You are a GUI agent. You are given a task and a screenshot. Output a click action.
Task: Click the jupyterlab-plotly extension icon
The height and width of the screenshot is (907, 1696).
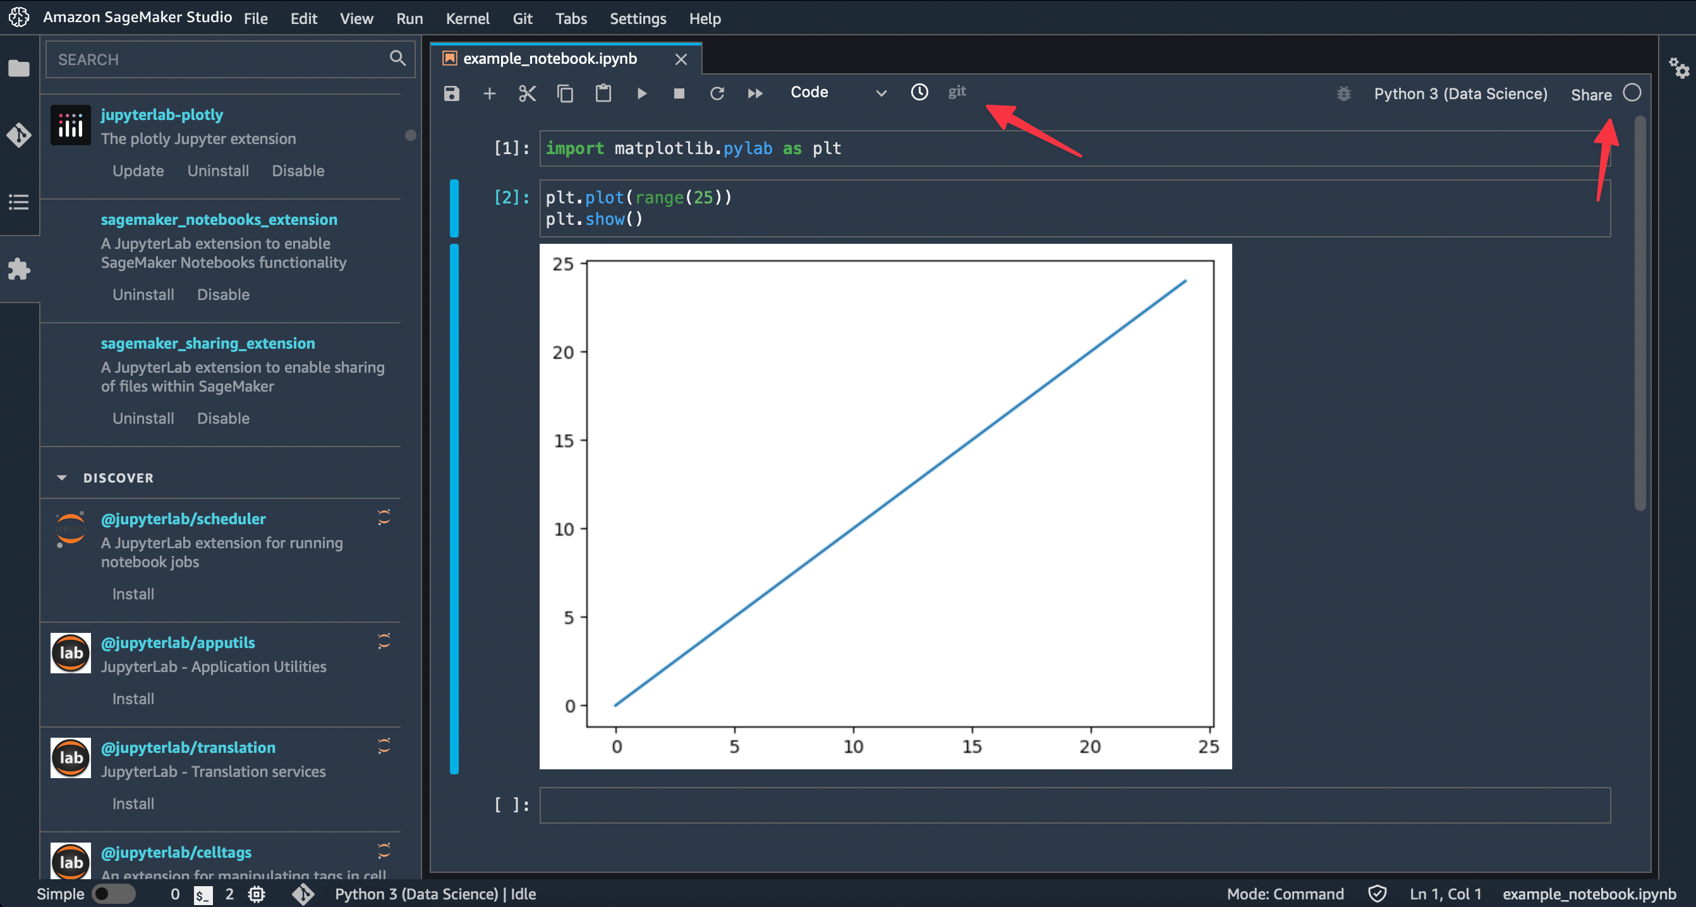click(x=70, y=125)
